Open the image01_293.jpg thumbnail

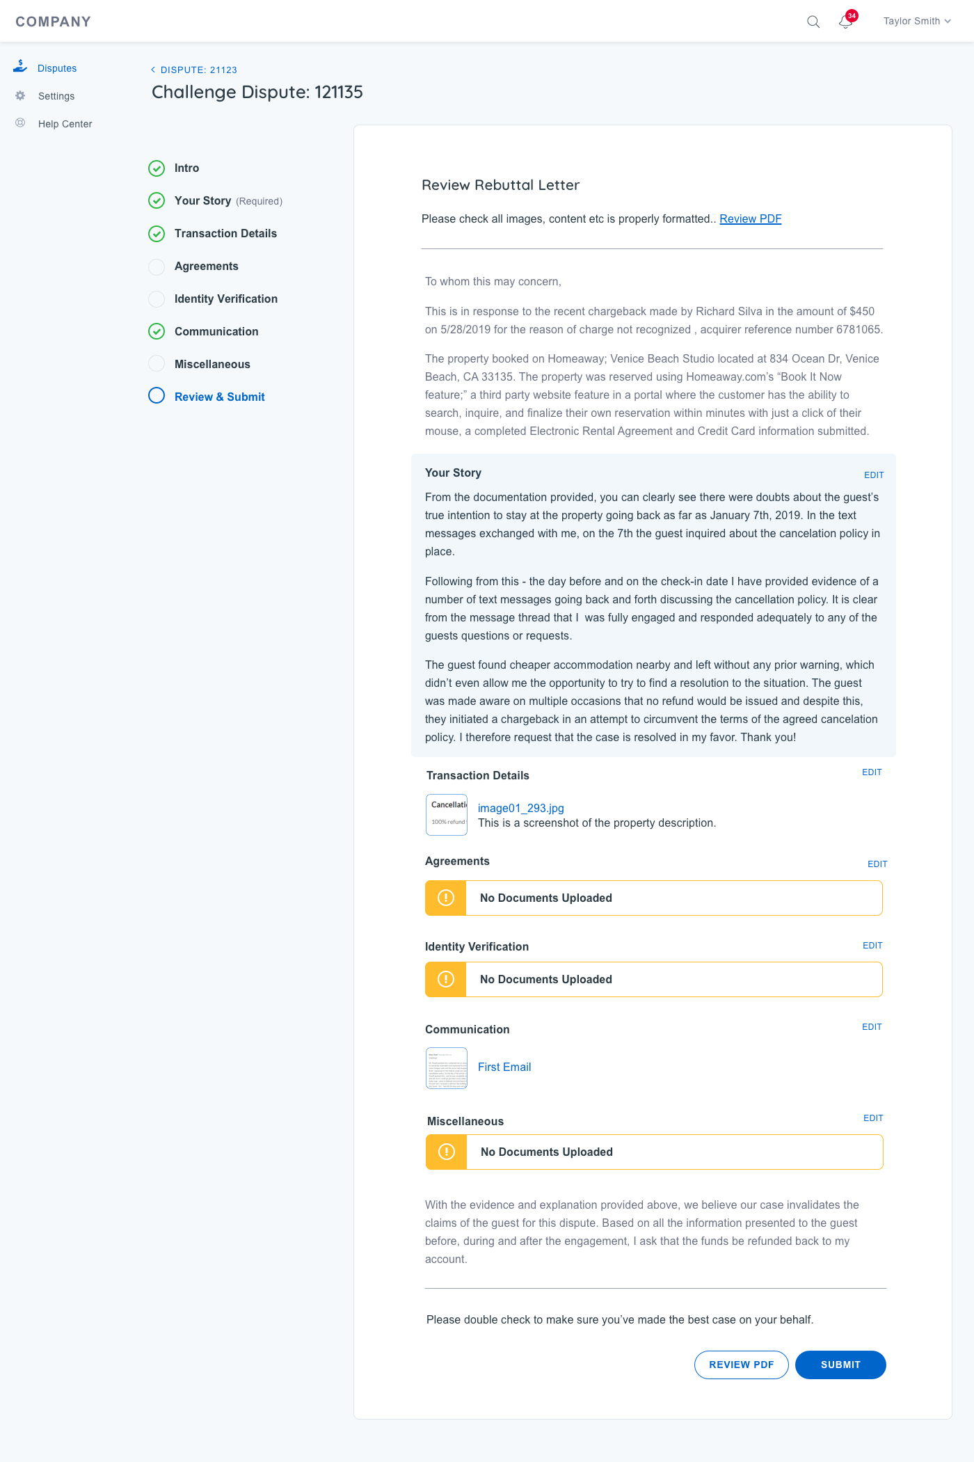click(447, 815)
